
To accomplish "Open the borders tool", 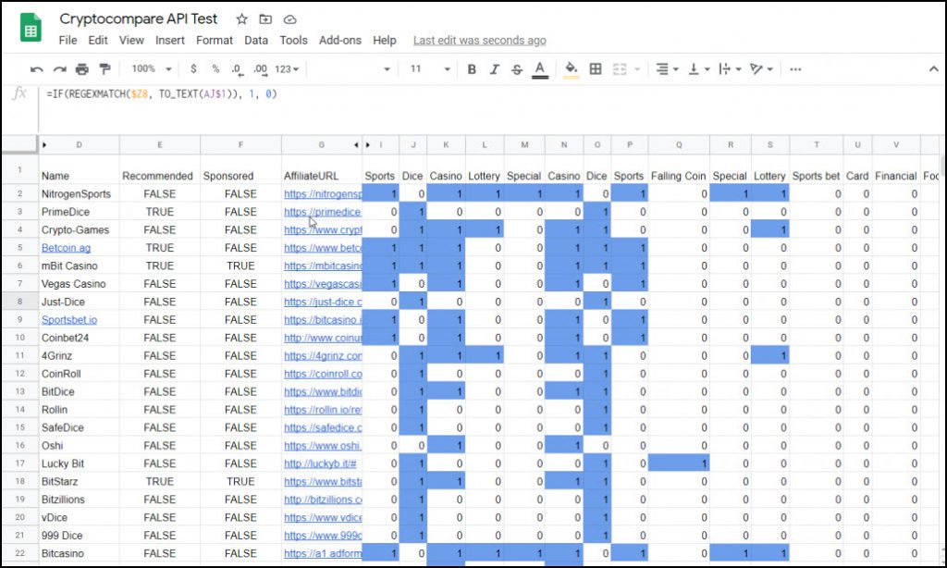I will [x=596, y=69].
